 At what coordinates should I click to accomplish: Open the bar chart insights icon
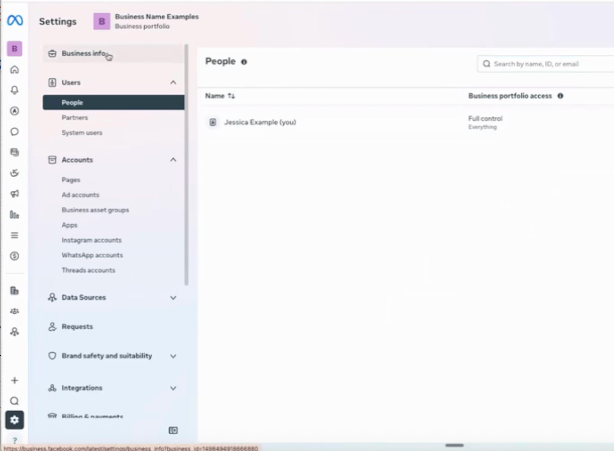[14, 215]
